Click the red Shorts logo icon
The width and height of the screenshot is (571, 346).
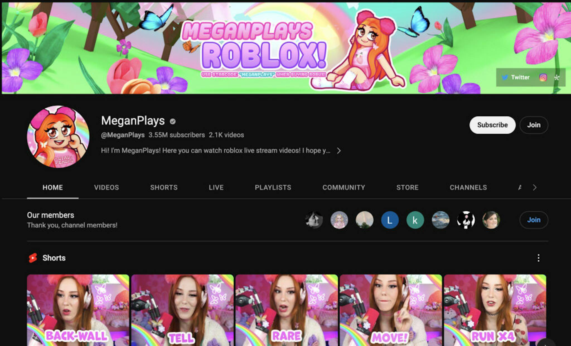33,258
